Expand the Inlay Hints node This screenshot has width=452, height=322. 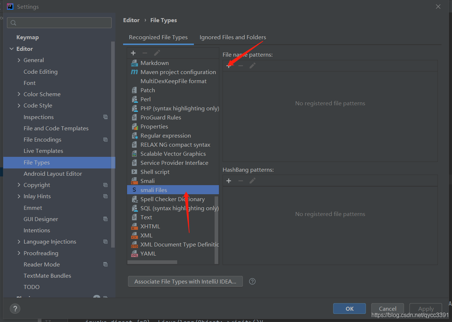coord(19,196)
